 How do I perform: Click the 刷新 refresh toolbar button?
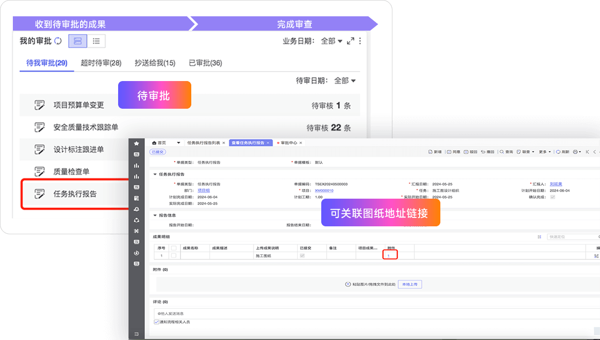562,152
